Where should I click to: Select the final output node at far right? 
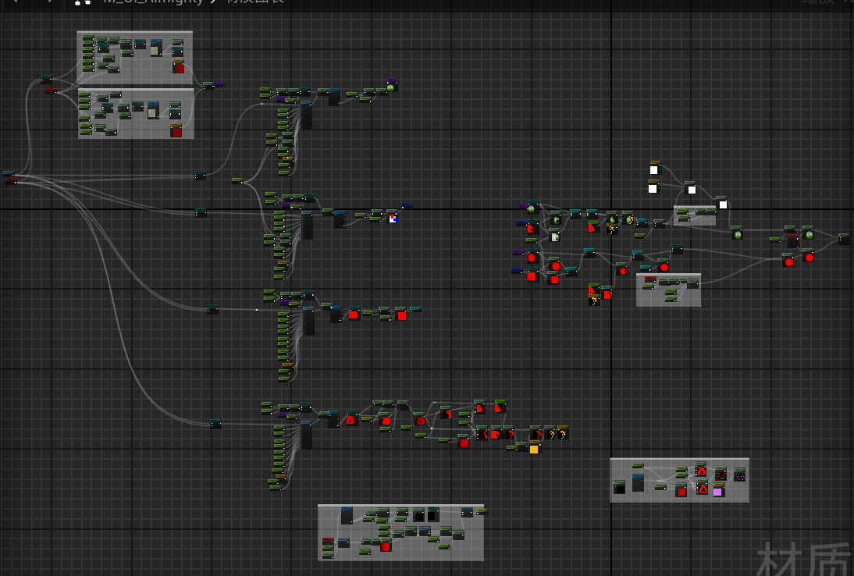844,239
